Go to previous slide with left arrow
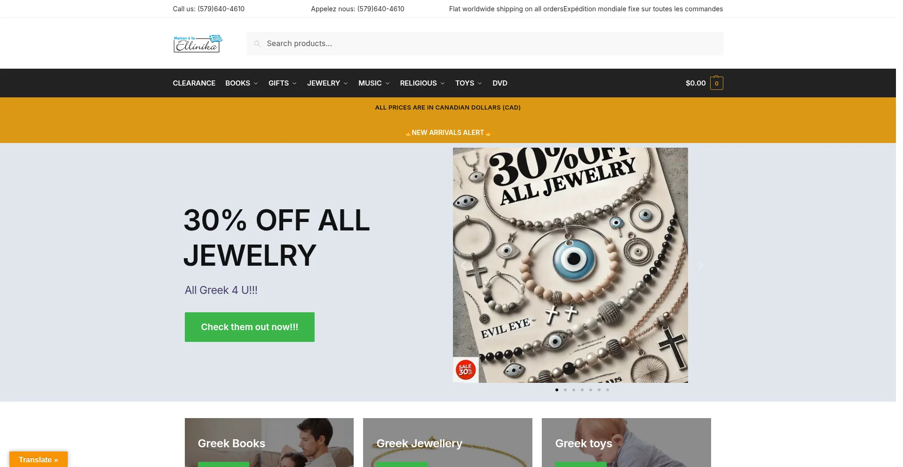 coord(463,266)
